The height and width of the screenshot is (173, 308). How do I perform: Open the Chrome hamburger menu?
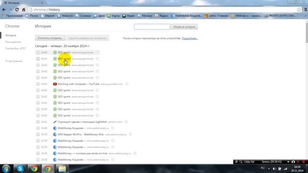pos(306,10)
